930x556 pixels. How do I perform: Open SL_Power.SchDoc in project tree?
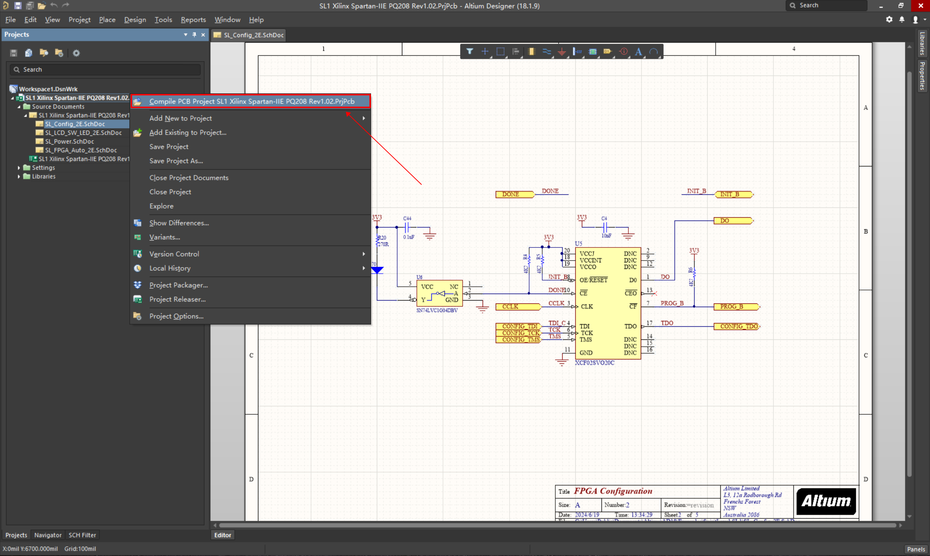[69, 141]
